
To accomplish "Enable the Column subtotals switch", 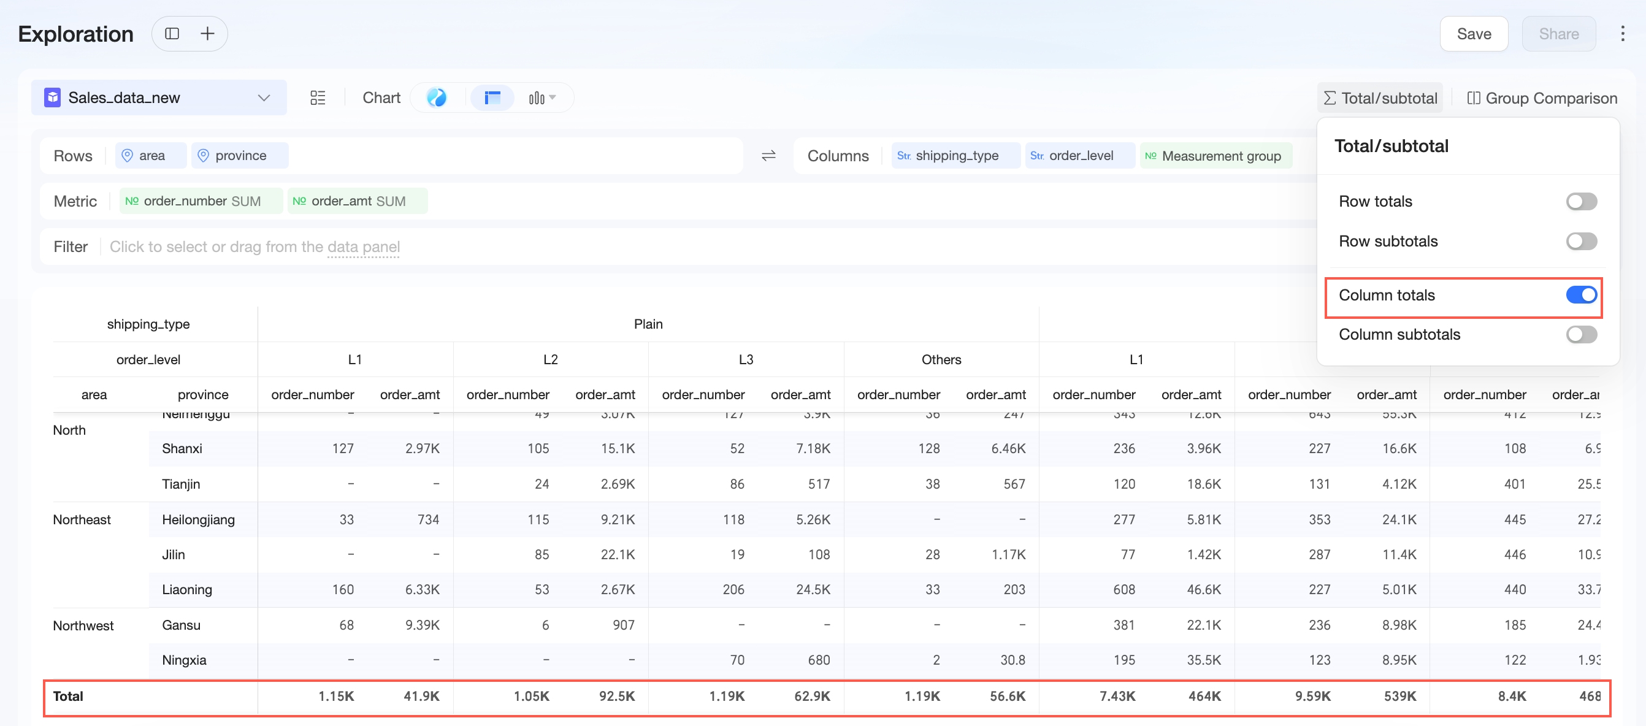I will click(x=1581, y=334).
